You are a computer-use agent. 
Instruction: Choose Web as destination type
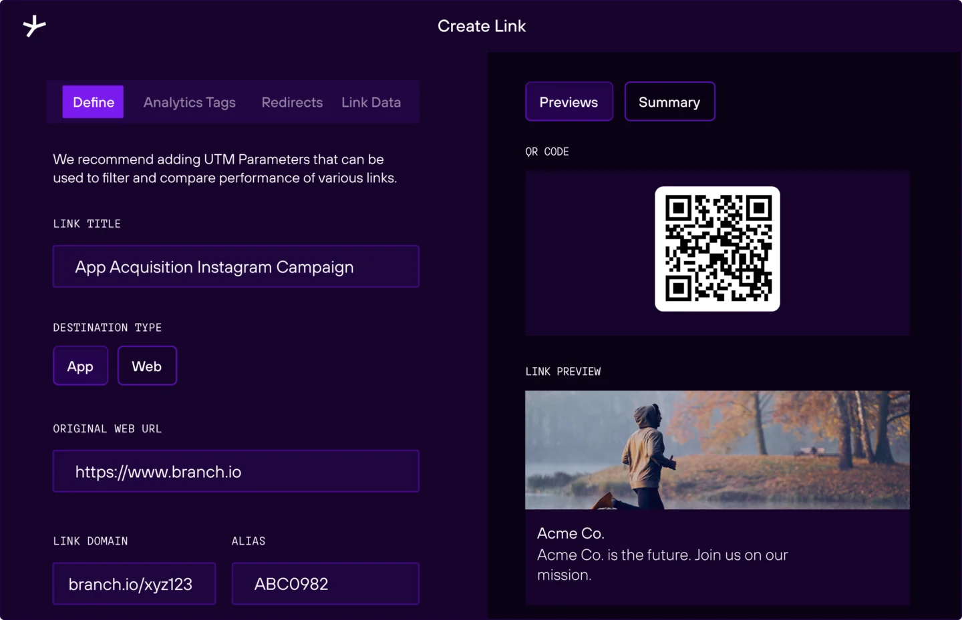[x=147, y=366]
